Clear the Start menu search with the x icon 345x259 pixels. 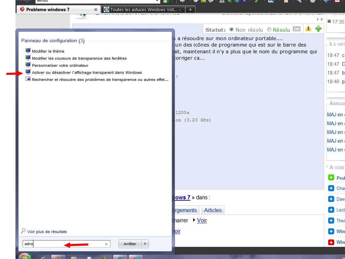(x=106, y=244)
